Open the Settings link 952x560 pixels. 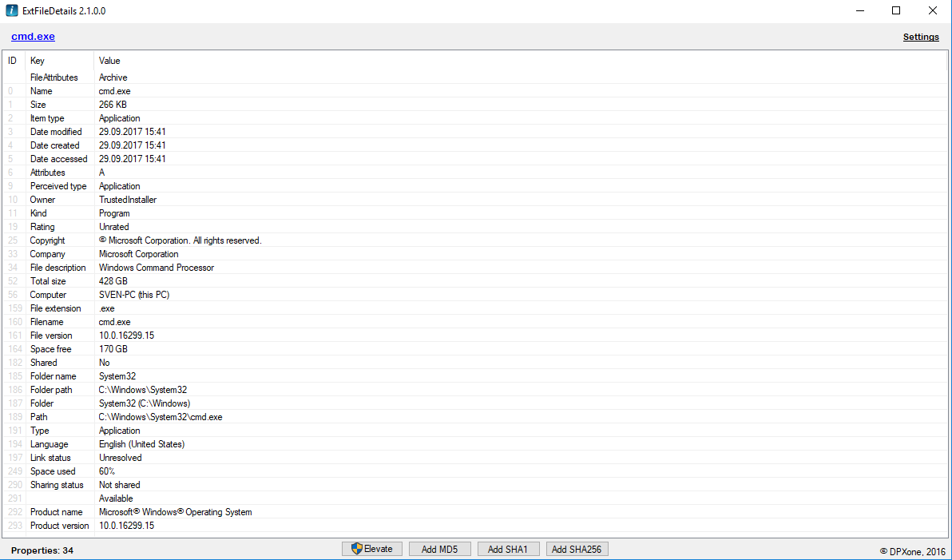click(x=920, y=37)
